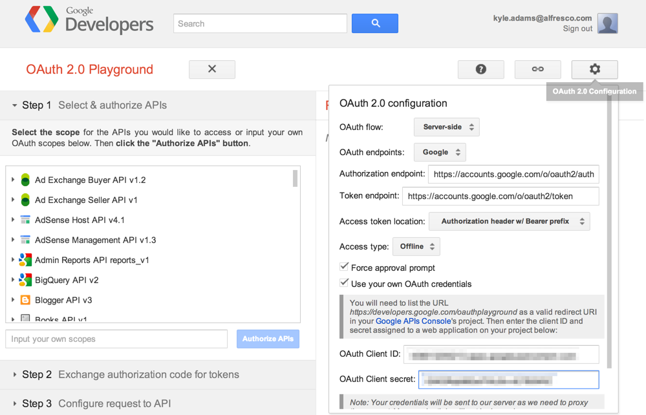Open the user avatar picture
646x415 pixels.
click(608, 23)
